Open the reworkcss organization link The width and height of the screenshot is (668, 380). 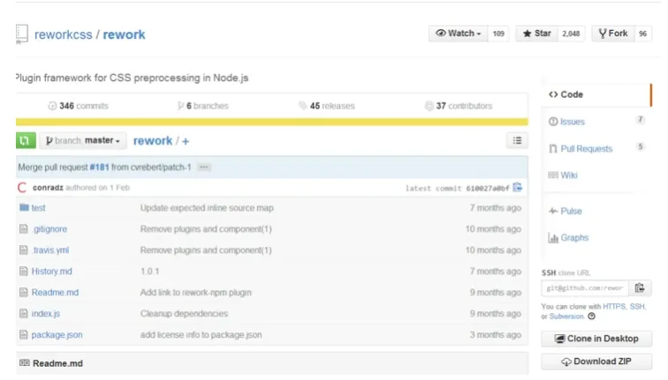[x=63, y=34]
